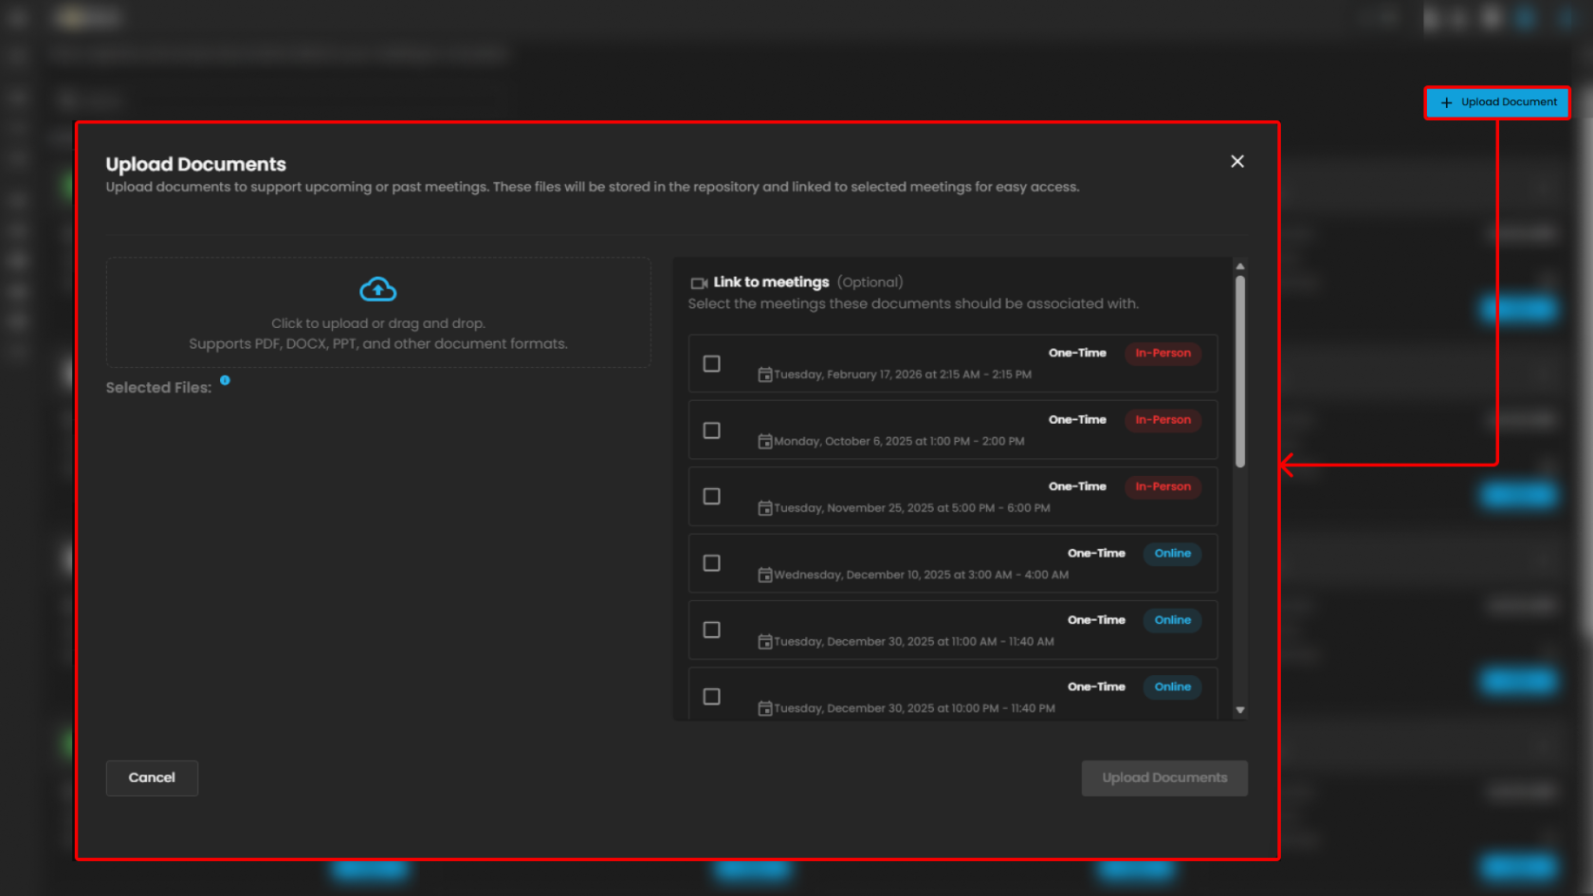
Task: Click the Upload Documents submit button
Action: click(x=1163, y=777)
